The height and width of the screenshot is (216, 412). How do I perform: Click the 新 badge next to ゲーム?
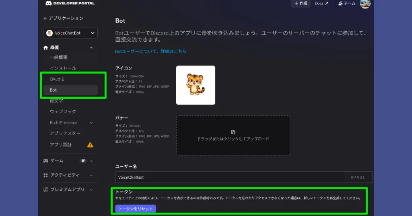[x=83, y=161]
